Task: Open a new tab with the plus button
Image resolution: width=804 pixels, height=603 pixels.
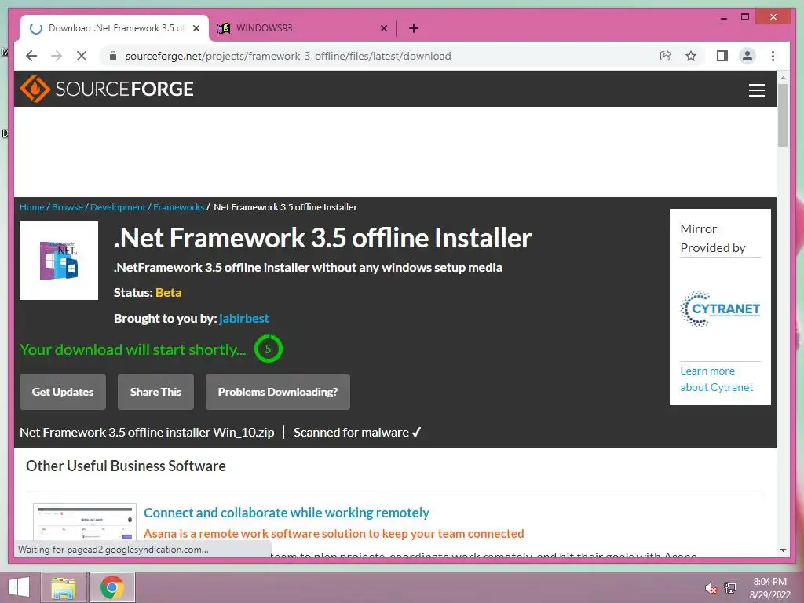Action: pyautogui.click(x=414, y=28)
